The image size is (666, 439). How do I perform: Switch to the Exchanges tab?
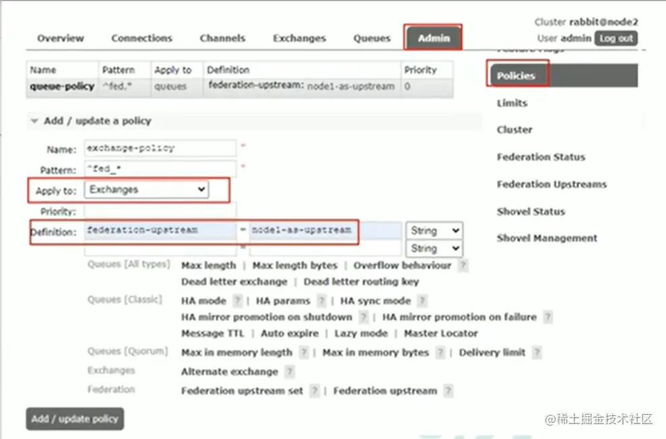click(x=300, y=38)
